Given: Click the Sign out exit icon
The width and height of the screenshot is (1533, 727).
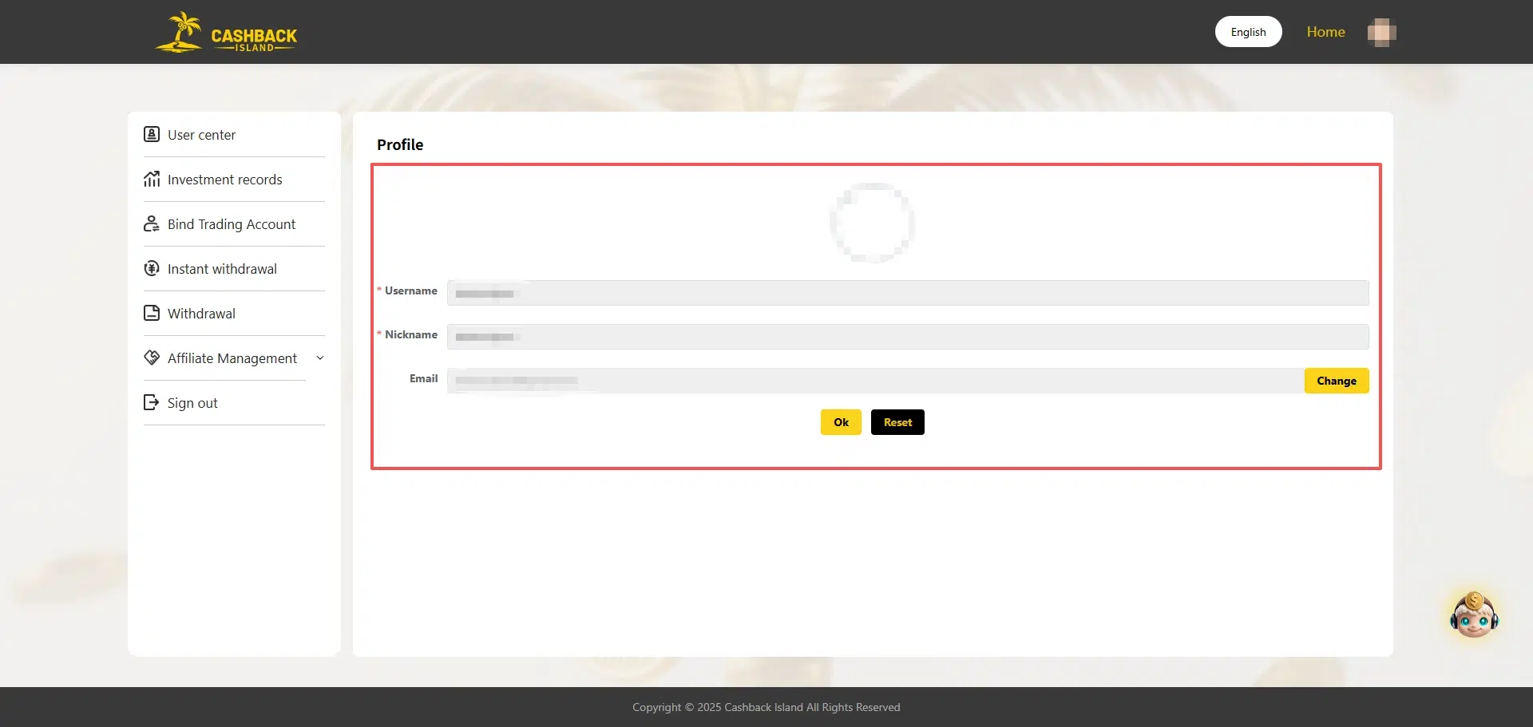Looking at the screenshot, I should tap(152, 402).
